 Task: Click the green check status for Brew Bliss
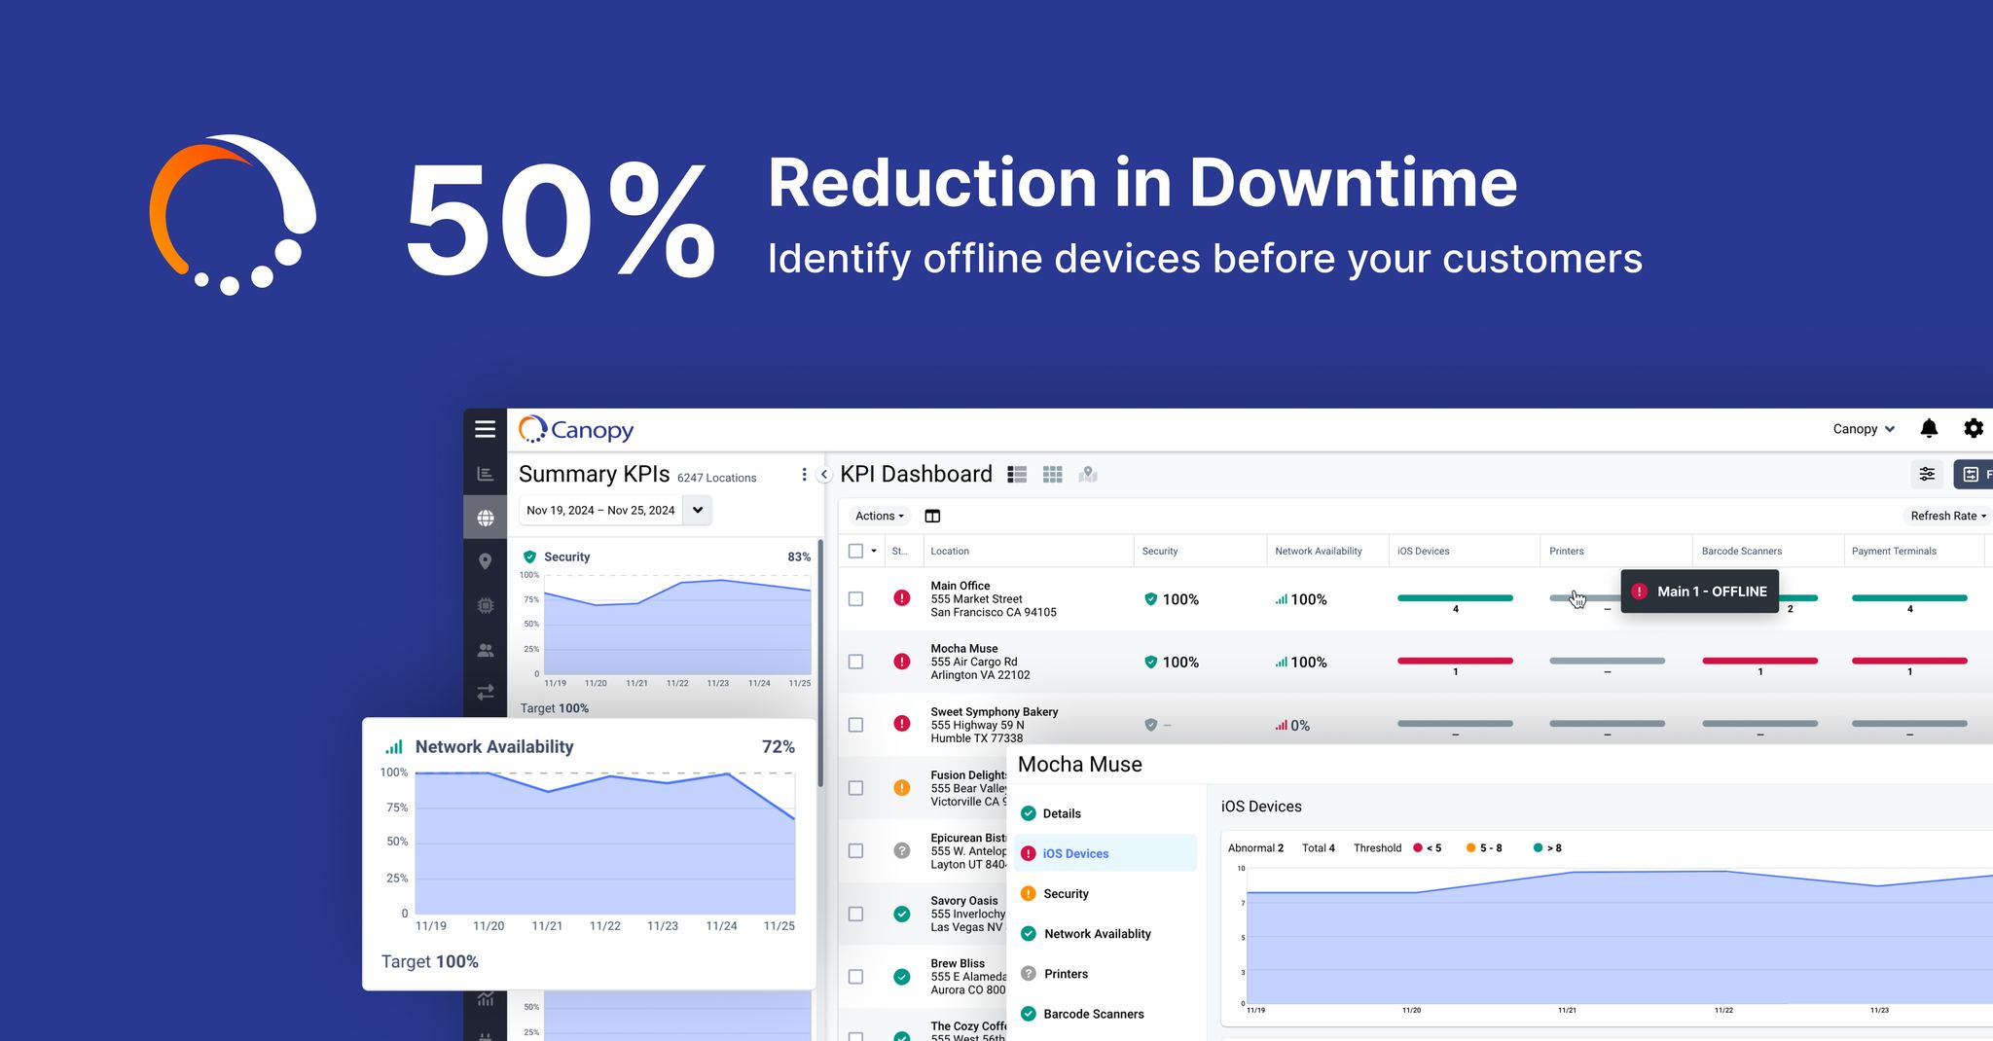pos(902,977)
